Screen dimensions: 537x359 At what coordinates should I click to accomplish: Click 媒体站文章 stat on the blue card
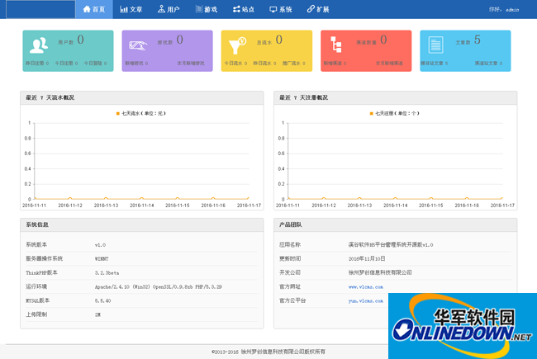[435, 64]
